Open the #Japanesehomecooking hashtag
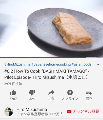The image size is (103, 120). tap(51, 64)
